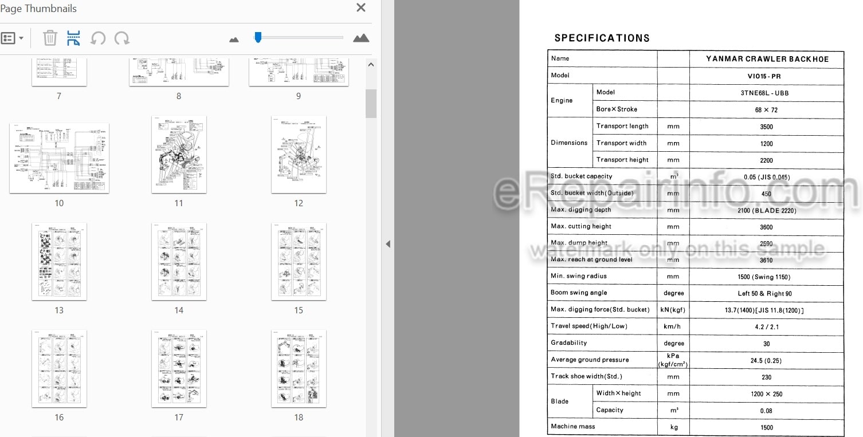Screen dimensions: 863x437
Task: Select page 11 thumbnail
Action: 179,155
